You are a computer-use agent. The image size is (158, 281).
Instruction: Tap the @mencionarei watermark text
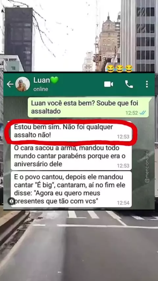tap(147, 167)
